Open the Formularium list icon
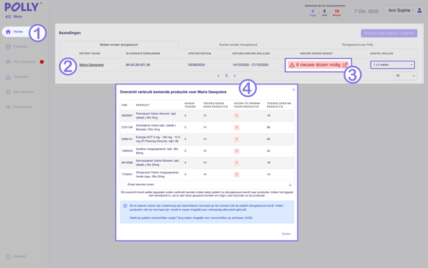 8,107
